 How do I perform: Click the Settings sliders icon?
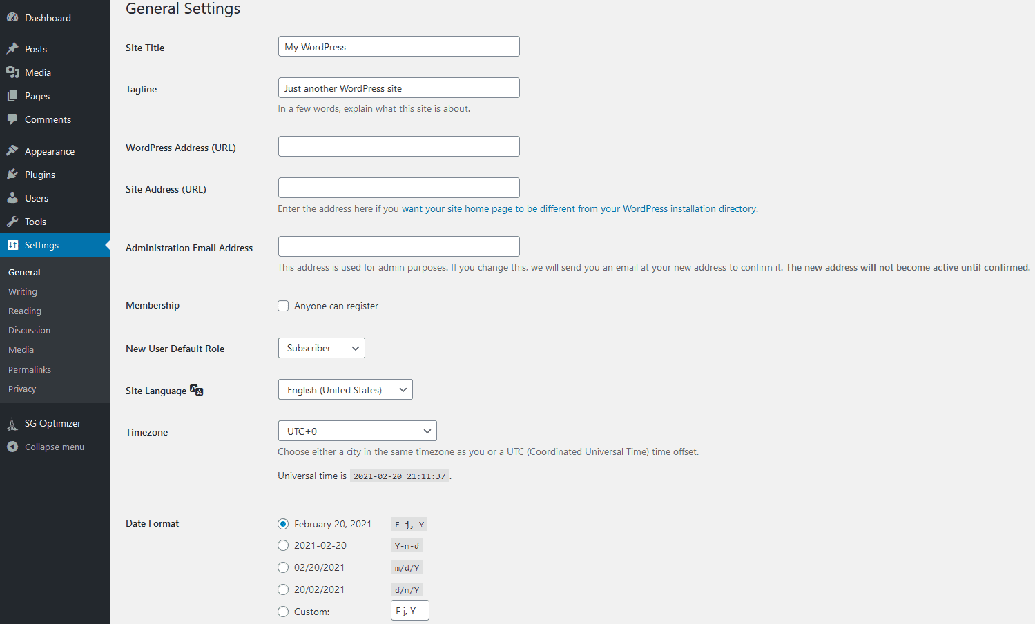coord(12,244)
